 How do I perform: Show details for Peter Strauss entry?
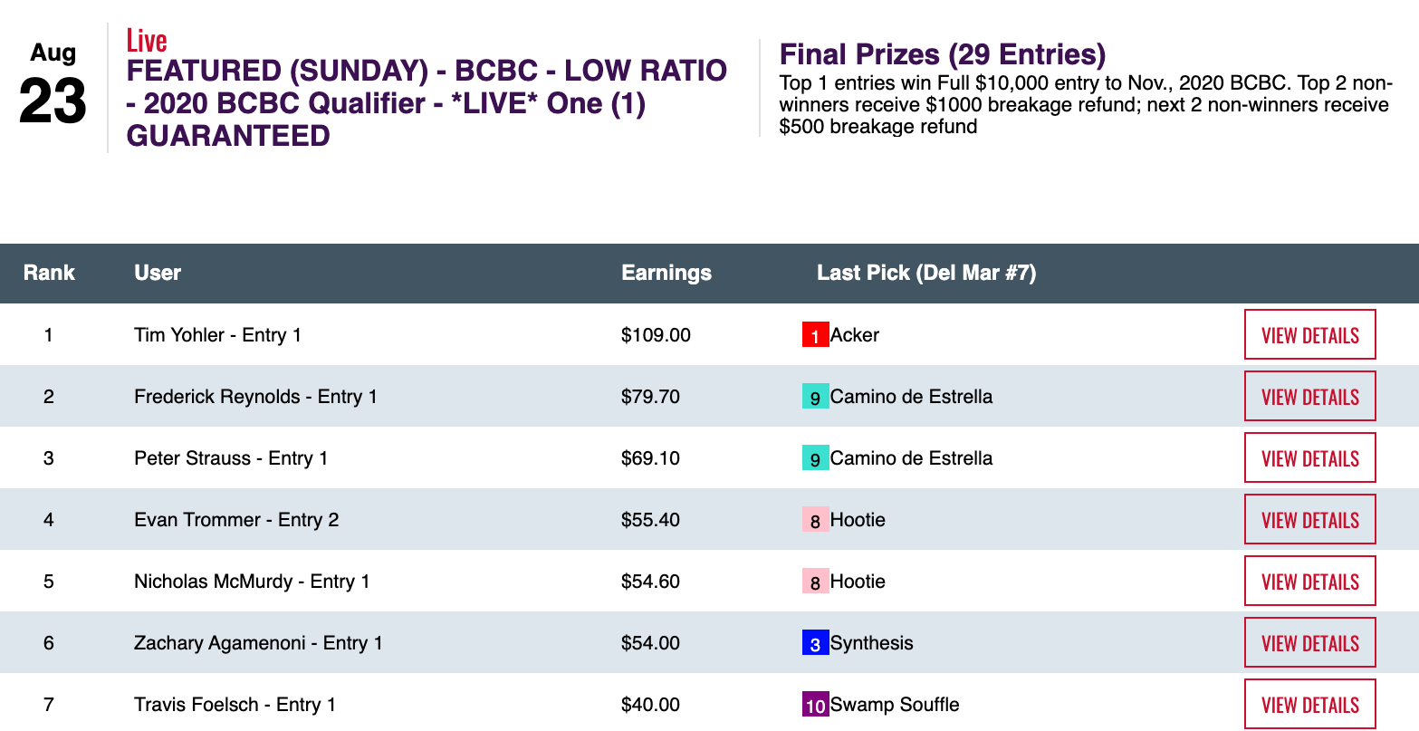click(x=1309, y=458)
